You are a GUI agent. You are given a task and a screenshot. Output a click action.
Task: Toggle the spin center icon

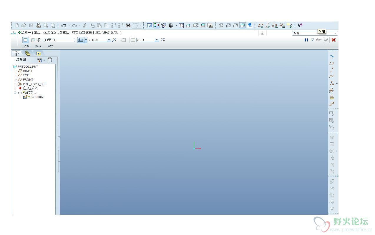[x=157, y=26]
